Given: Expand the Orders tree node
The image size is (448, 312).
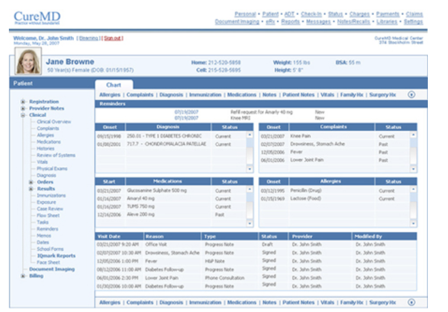Looking at the screenshot, I should click(x=31, y=182).
